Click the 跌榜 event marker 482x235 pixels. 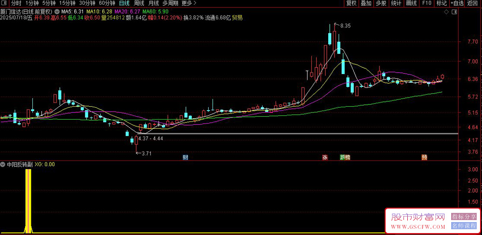pos(345,158)
